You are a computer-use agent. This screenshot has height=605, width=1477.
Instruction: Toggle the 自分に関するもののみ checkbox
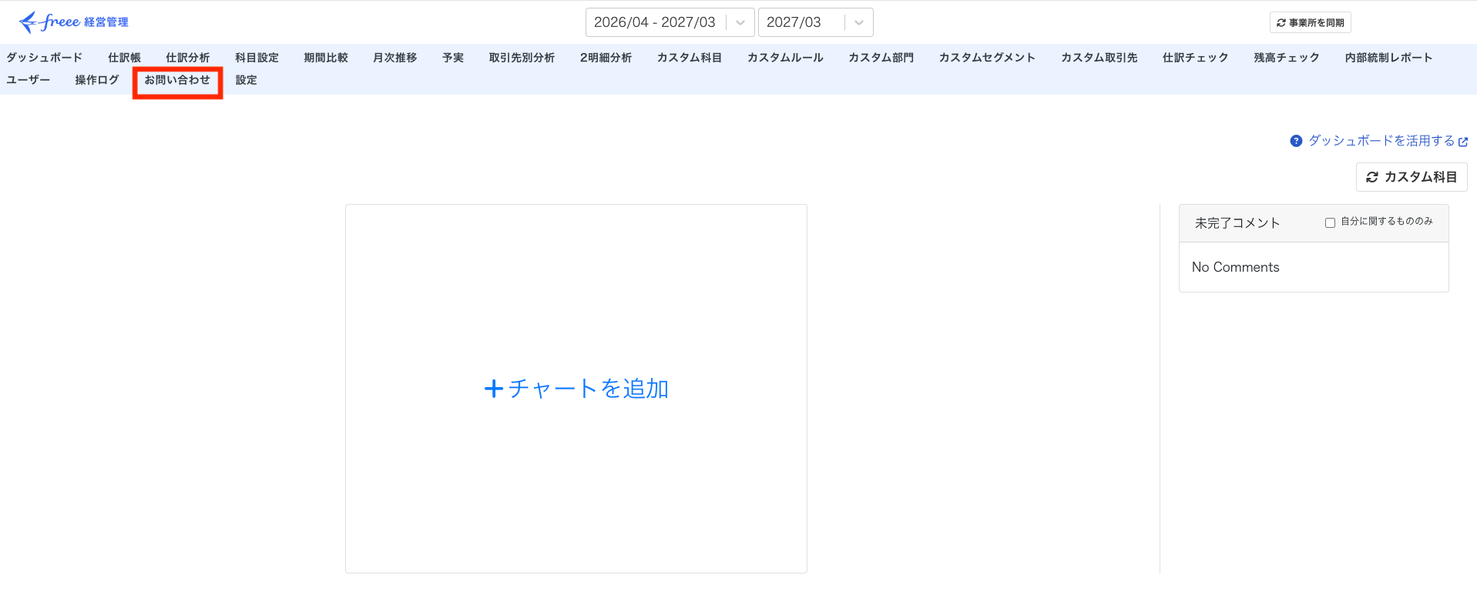coord(1330,222)
